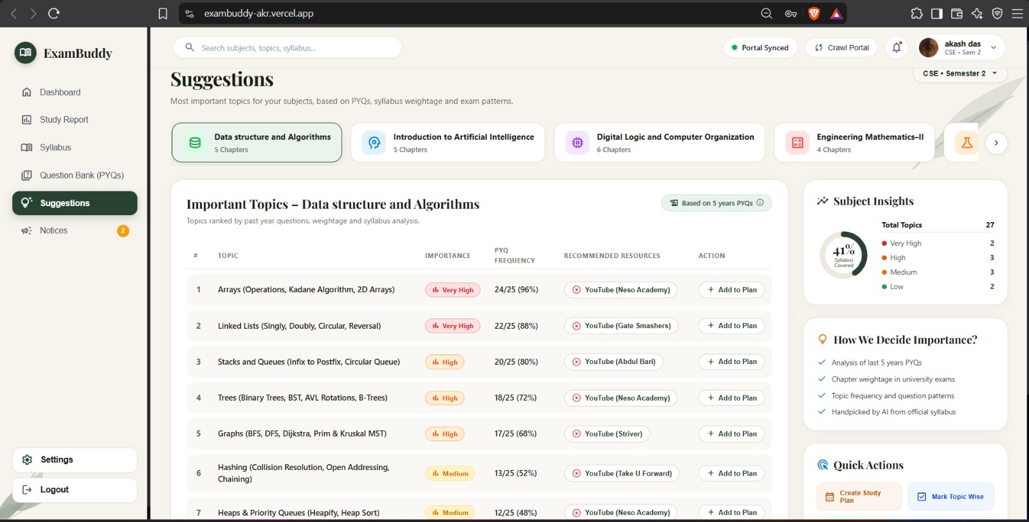Open the browser hamburger main menu

coord(1017,13)
